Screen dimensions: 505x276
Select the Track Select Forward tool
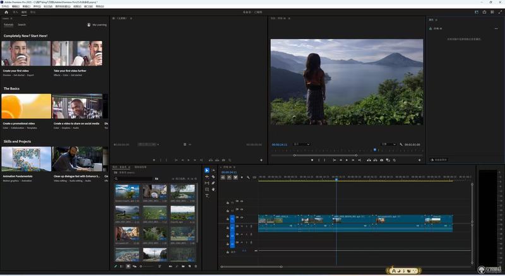pyautogui.click(x=213, y=171)
